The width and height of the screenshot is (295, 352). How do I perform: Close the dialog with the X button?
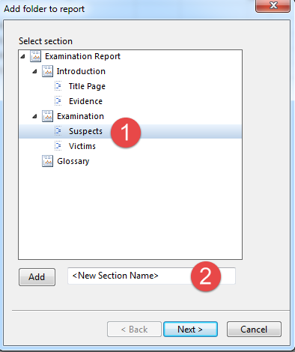pyautogui.click(x=273, y=5)
